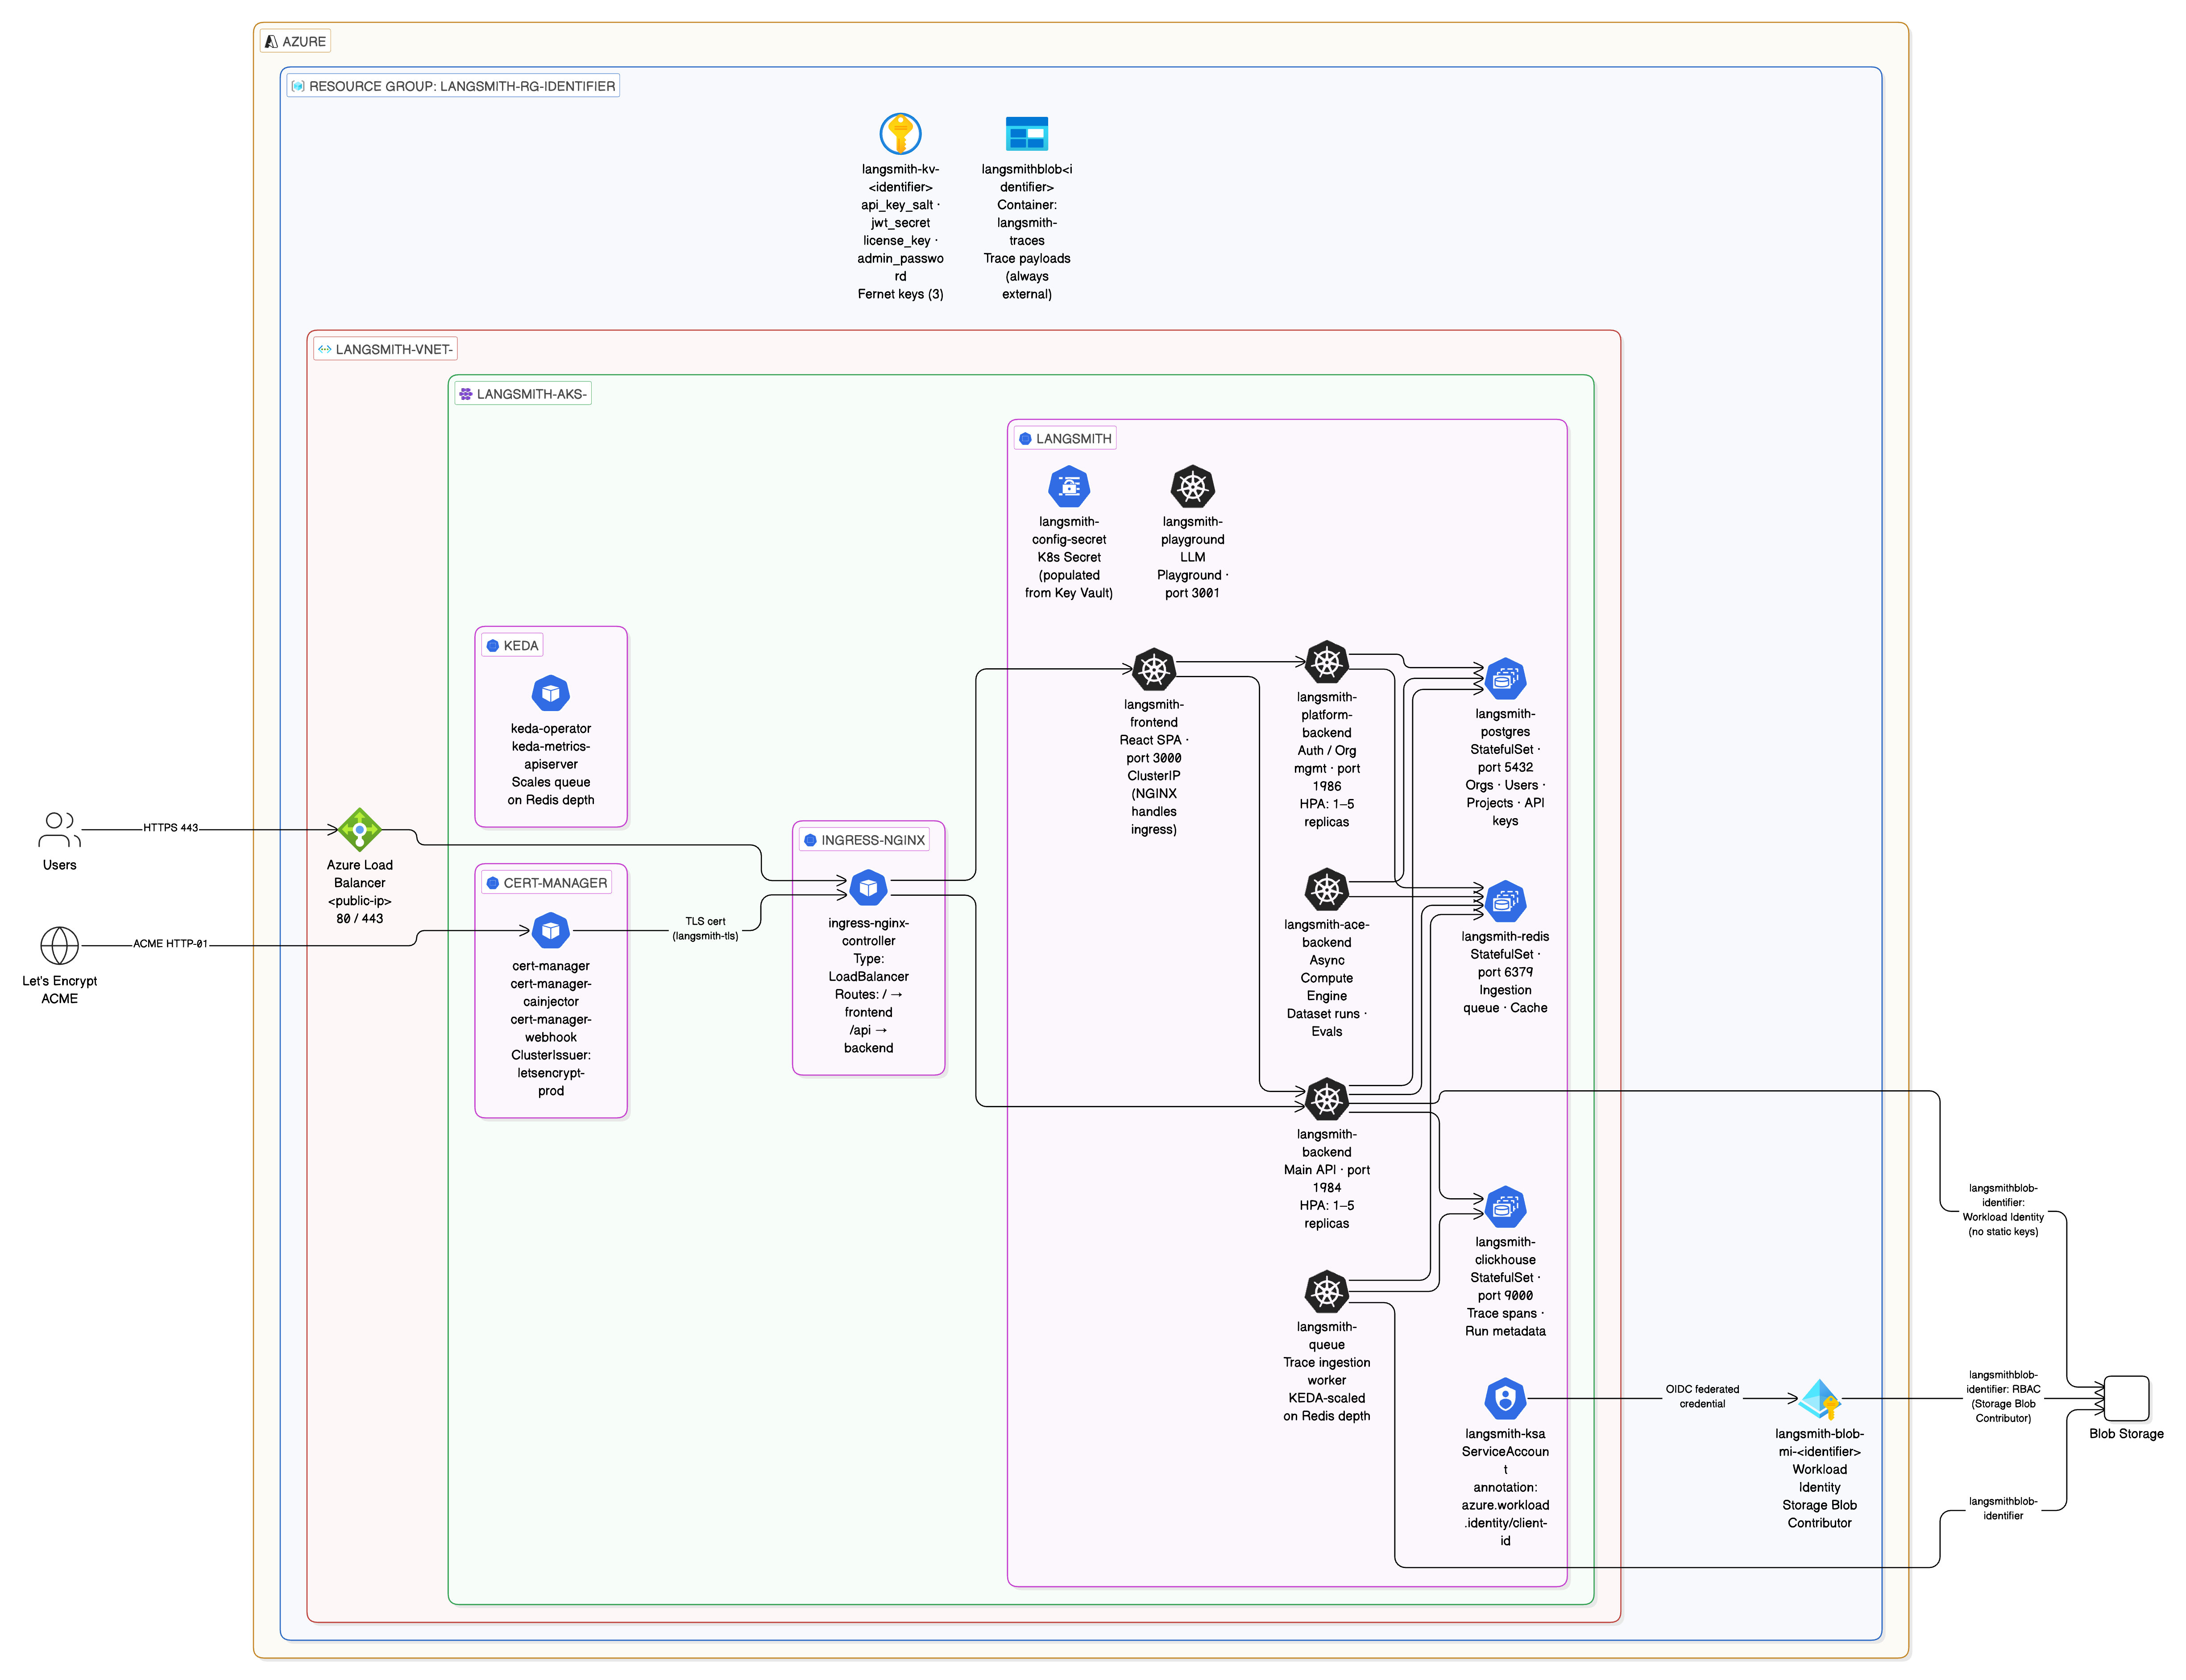Click the ACME HTTP-01 edge label
2186x1680 pixels.
[170, 943]
